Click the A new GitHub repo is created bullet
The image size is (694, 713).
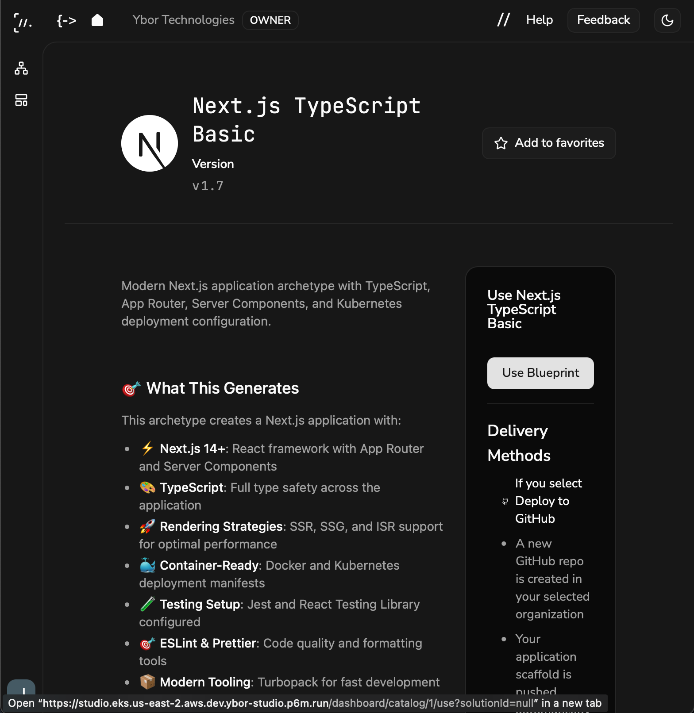tap(552, 579)
